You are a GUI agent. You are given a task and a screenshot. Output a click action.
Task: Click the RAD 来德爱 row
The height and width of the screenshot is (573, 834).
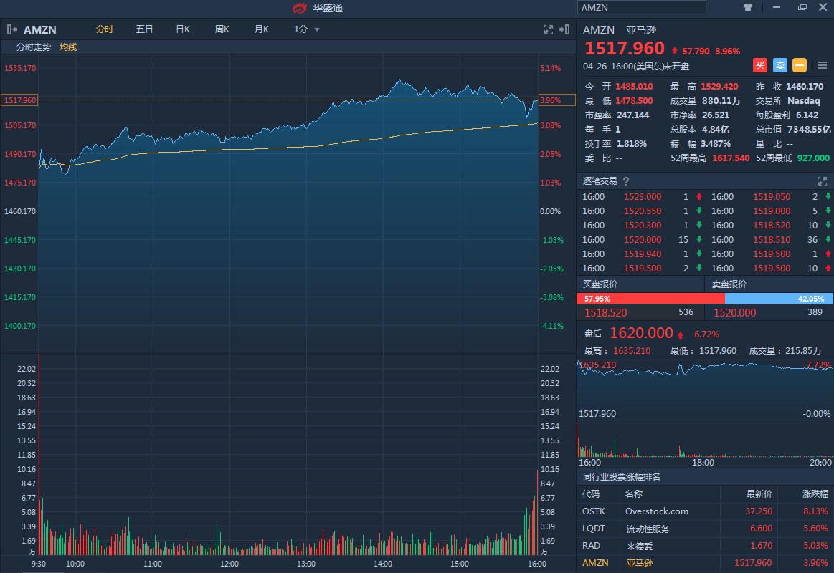tap(655, 545)
